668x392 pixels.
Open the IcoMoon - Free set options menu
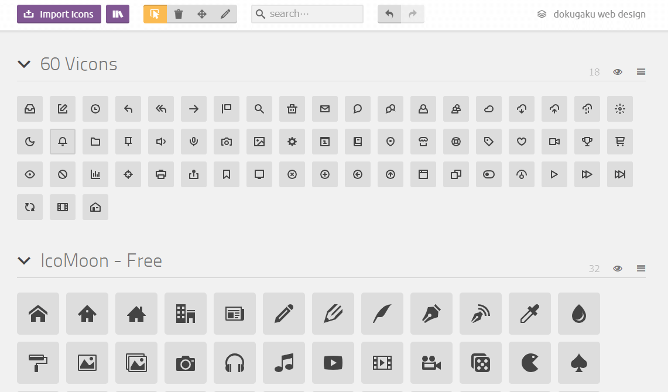[641, 269]
